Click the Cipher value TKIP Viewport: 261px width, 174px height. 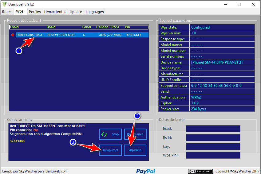pos(195,103)
